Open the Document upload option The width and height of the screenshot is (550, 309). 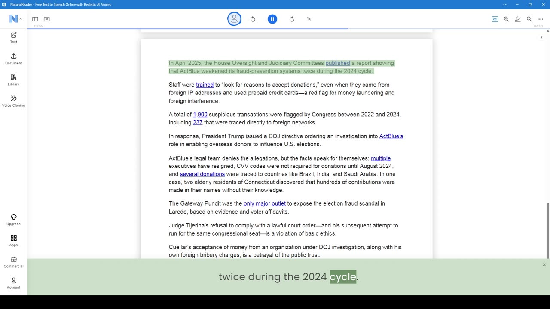click(x=13, y=59)
